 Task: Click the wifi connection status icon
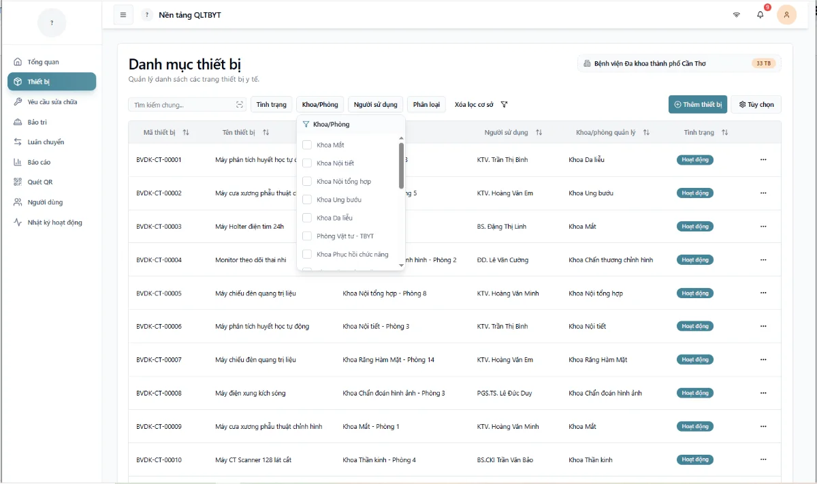click(736, 15)
